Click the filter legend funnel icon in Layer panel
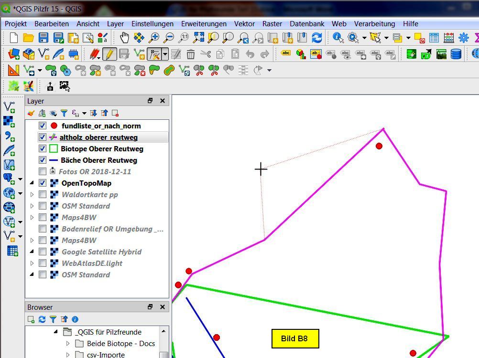The image size is (479, 358). pyautogui.click(x=64, y=113)
